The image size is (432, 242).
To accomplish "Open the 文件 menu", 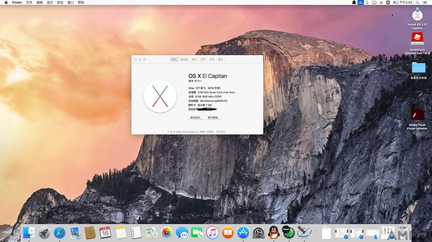I will pyautogui.click(x=29, y=2).
